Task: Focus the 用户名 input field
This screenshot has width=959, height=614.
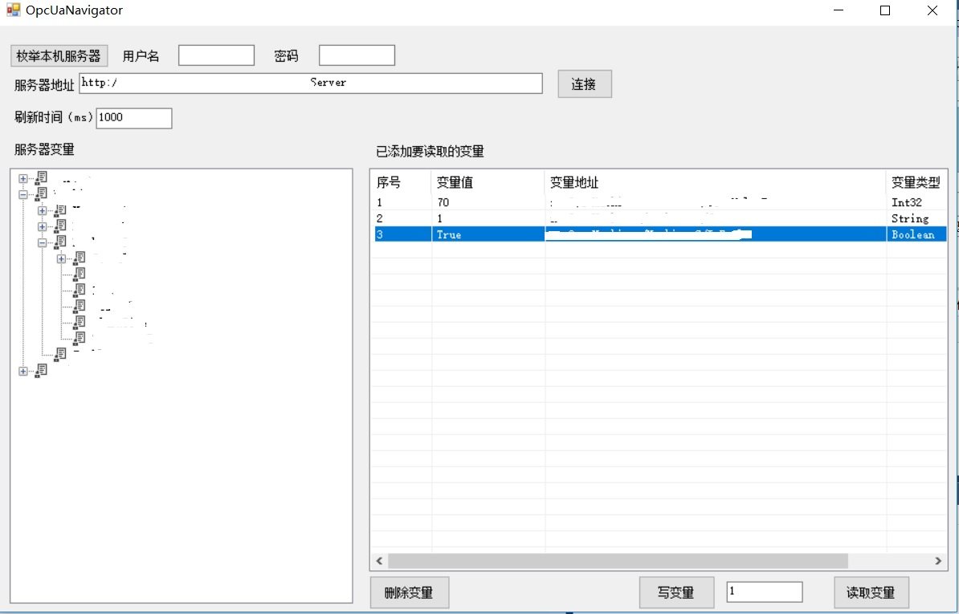Action: coord(216,55)
